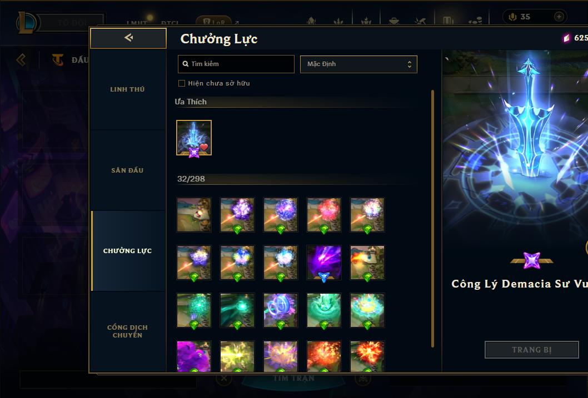Pick the purple lightning boom with blue gem
The width and height of the screenshot is (588, 398).
point(323,263)
